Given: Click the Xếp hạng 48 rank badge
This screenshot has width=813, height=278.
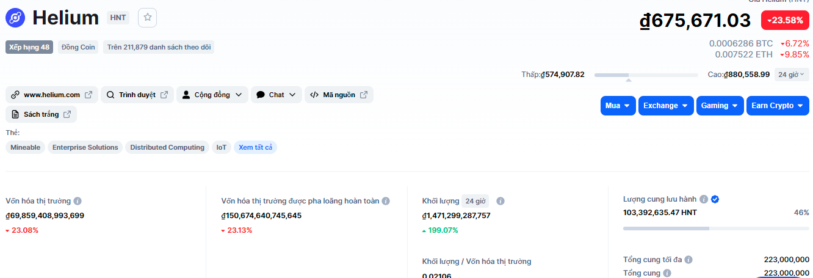Looking at the screenshot, I should pyautogui.click(x=29, y=47).
